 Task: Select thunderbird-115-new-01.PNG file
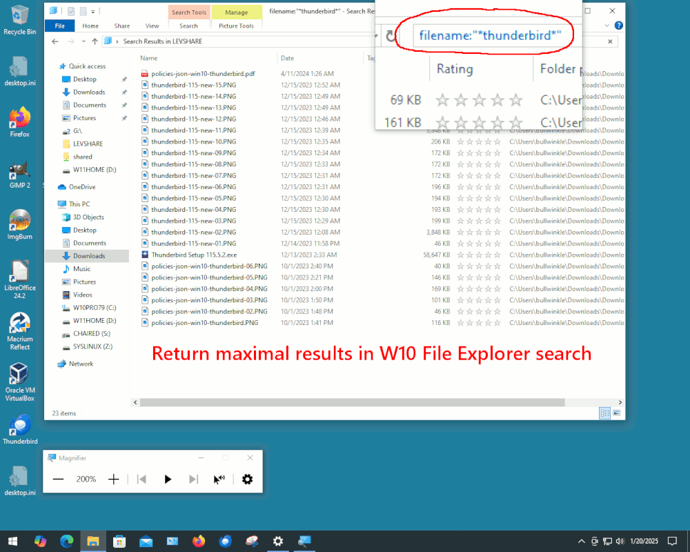point(194,244)
